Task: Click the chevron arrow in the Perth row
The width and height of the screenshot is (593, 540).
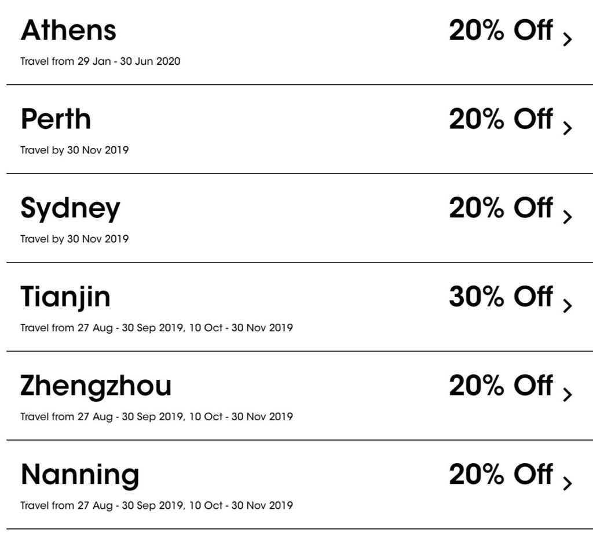Action: click(568, 128)
